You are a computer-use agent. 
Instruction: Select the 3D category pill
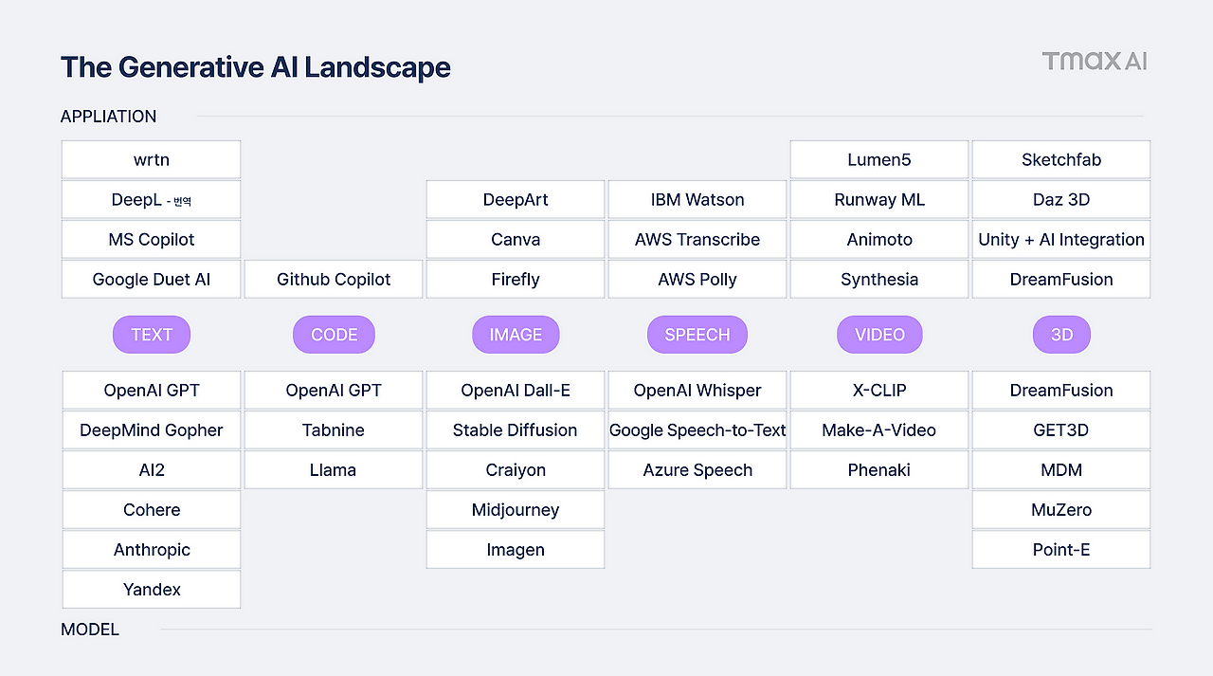coord(1061,335)
